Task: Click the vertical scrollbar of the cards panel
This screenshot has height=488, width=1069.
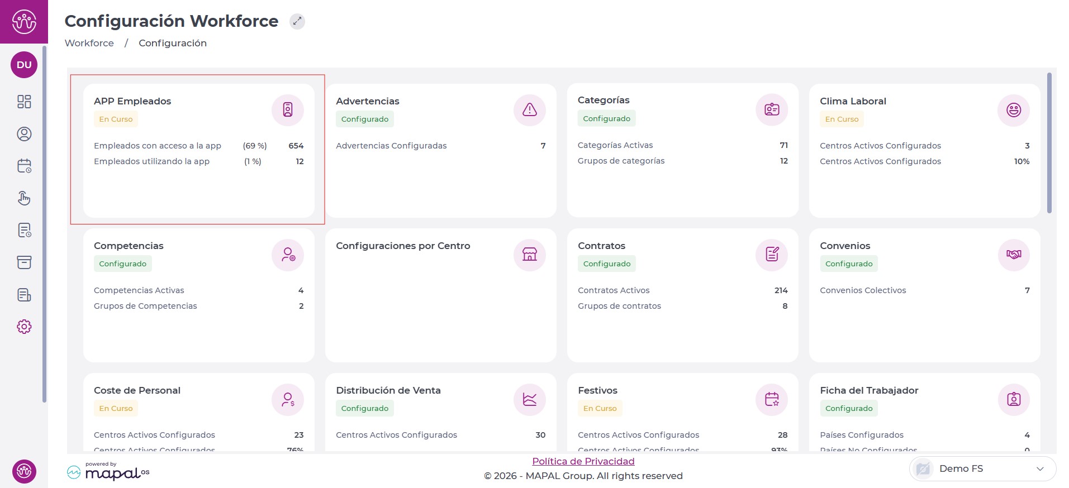Action: [1049, 143]
